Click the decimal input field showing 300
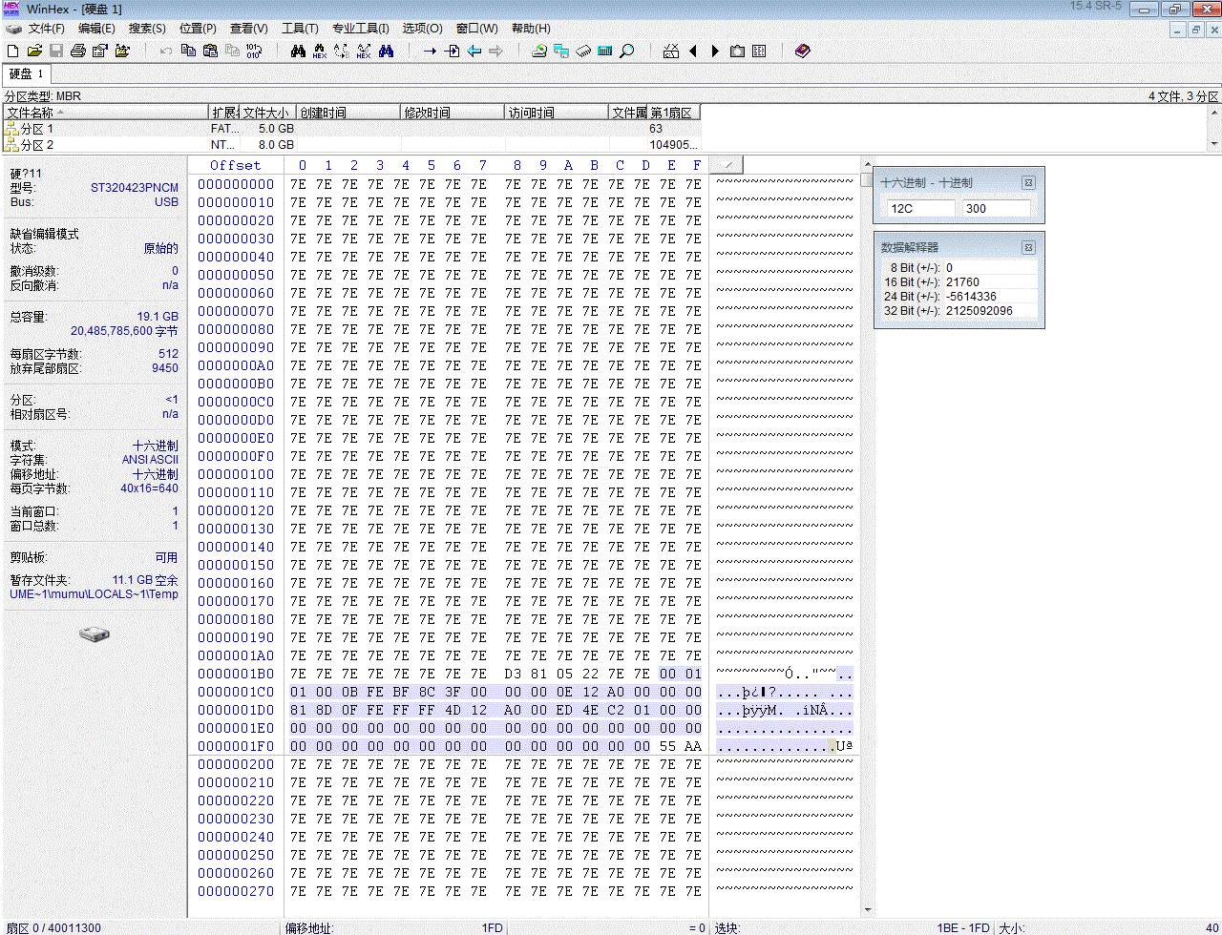 pyautogui.click(x=996, y=208)
